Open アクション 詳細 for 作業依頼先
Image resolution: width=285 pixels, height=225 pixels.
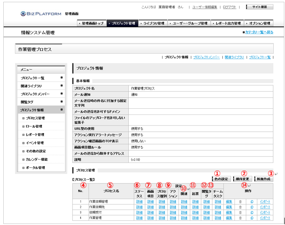[173, 207]
